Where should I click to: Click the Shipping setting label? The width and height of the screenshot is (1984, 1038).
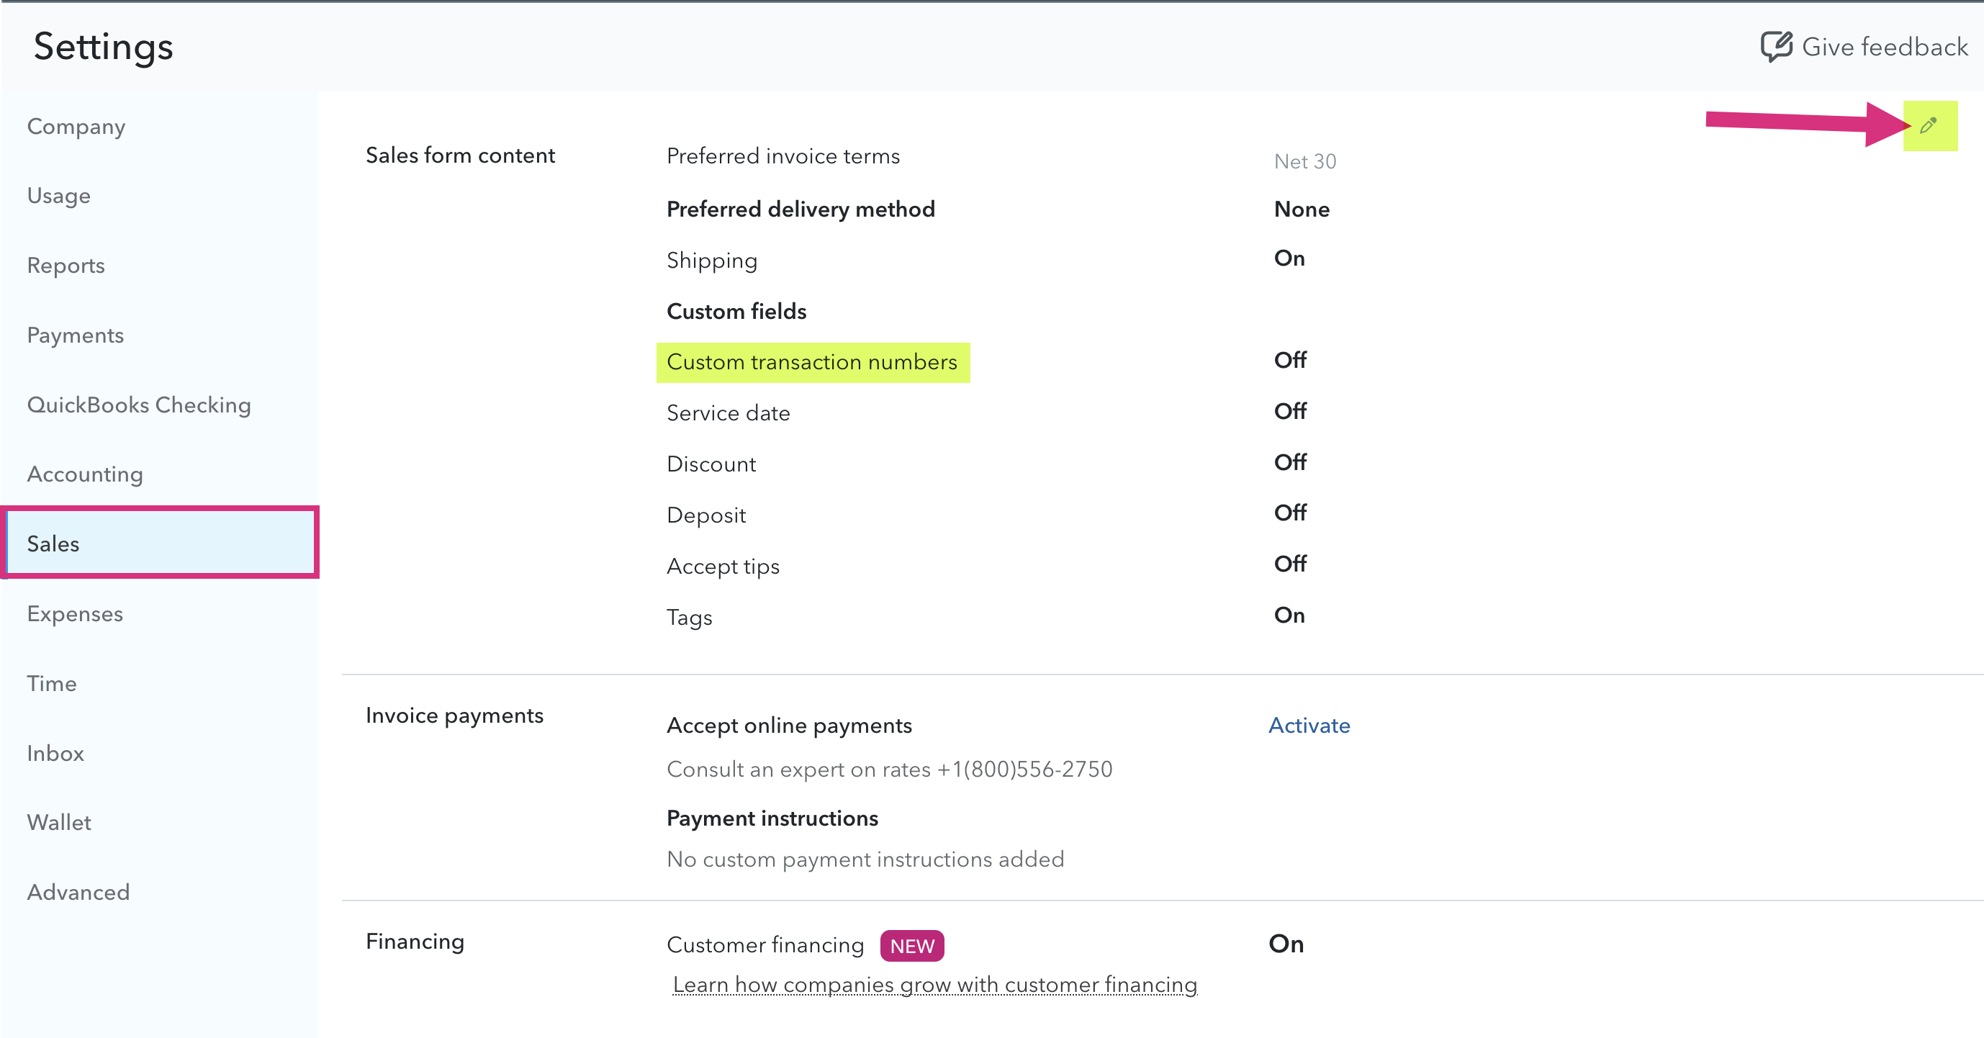pos(712,261)
